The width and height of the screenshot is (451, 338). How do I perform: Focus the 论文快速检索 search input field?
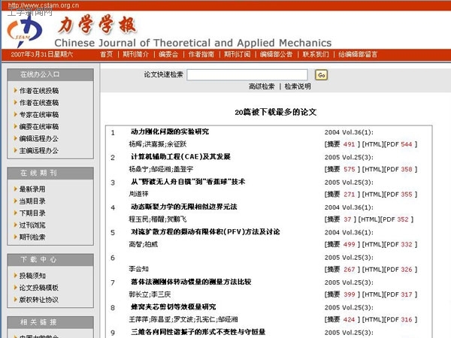(x=247, y=75)
